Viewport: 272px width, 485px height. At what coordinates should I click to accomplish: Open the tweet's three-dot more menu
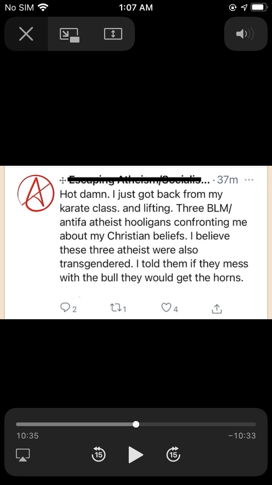249,179
